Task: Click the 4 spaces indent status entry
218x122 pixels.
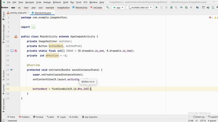Action: (x=212, y=121)
